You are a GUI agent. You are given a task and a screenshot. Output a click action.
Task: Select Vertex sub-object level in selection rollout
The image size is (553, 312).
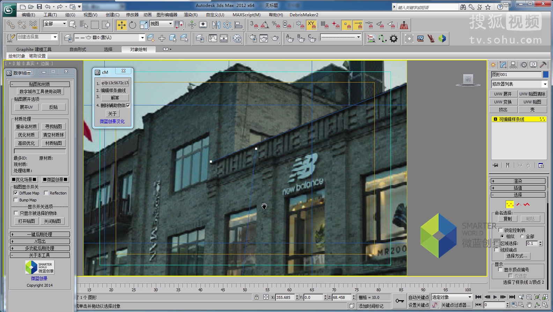click(x=510, y=204)
